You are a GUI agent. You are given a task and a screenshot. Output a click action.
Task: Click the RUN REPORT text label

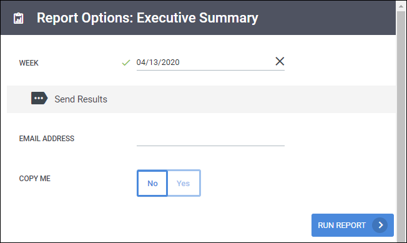click(x=341, y=226)
